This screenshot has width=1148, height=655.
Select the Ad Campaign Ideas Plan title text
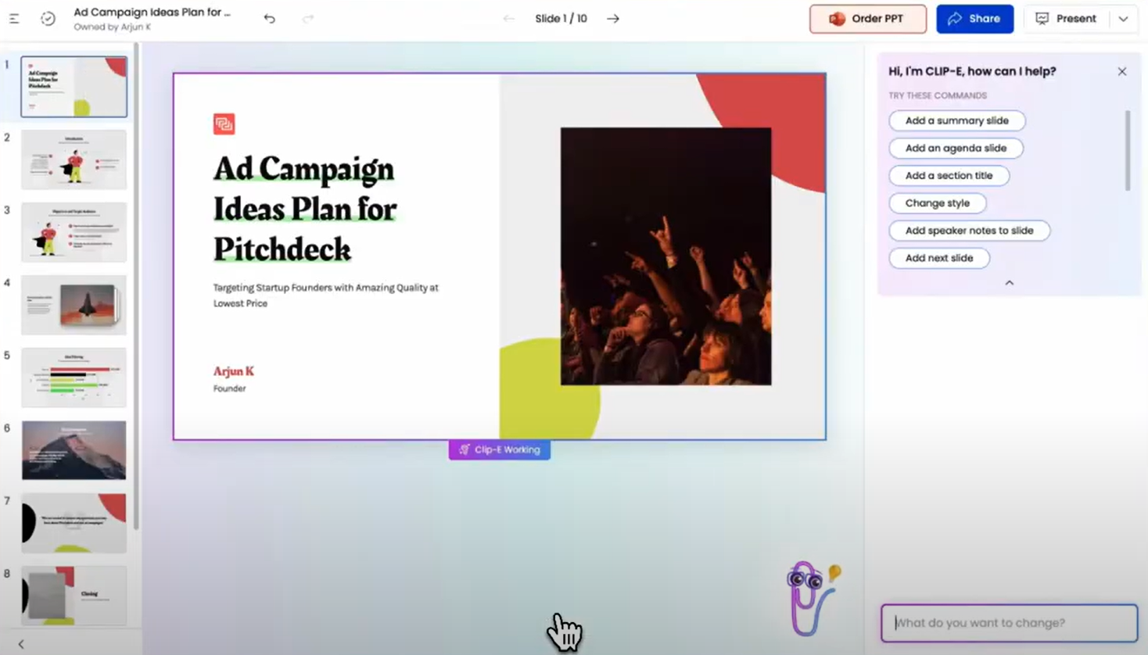point(305,209)
